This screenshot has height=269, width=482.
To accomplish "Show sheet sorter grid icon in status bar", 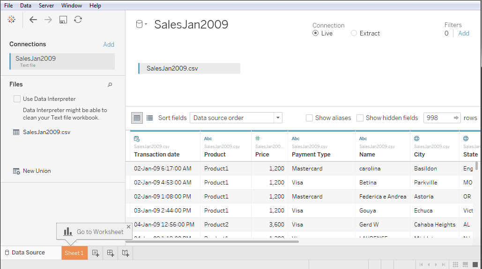I will pyautogui.click(x=456, y=264).
